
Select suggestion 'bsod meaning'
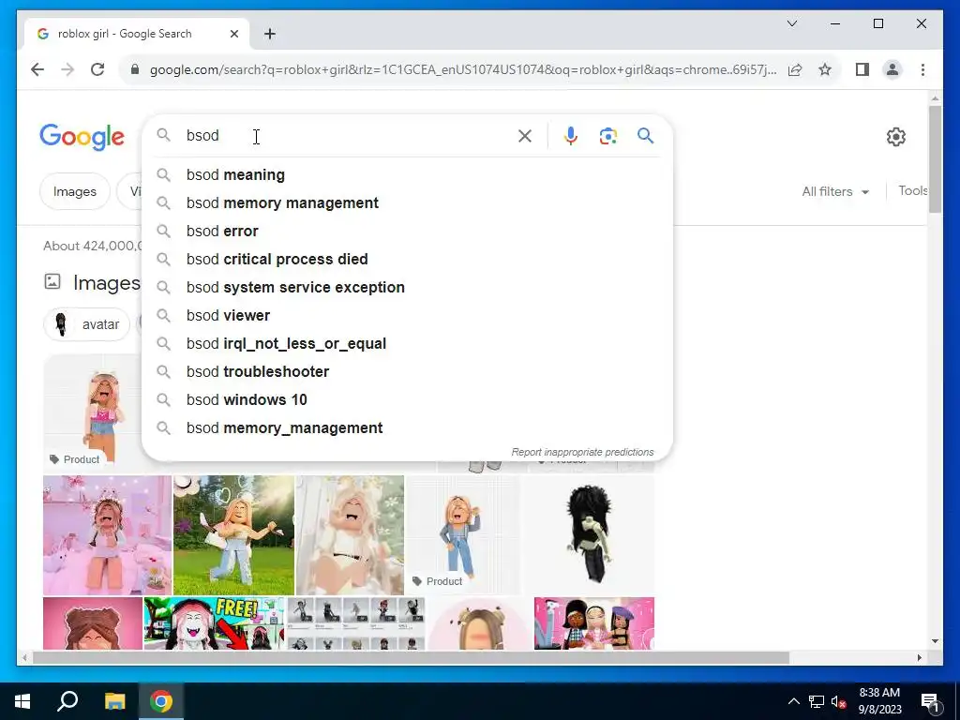pos(407,175)
